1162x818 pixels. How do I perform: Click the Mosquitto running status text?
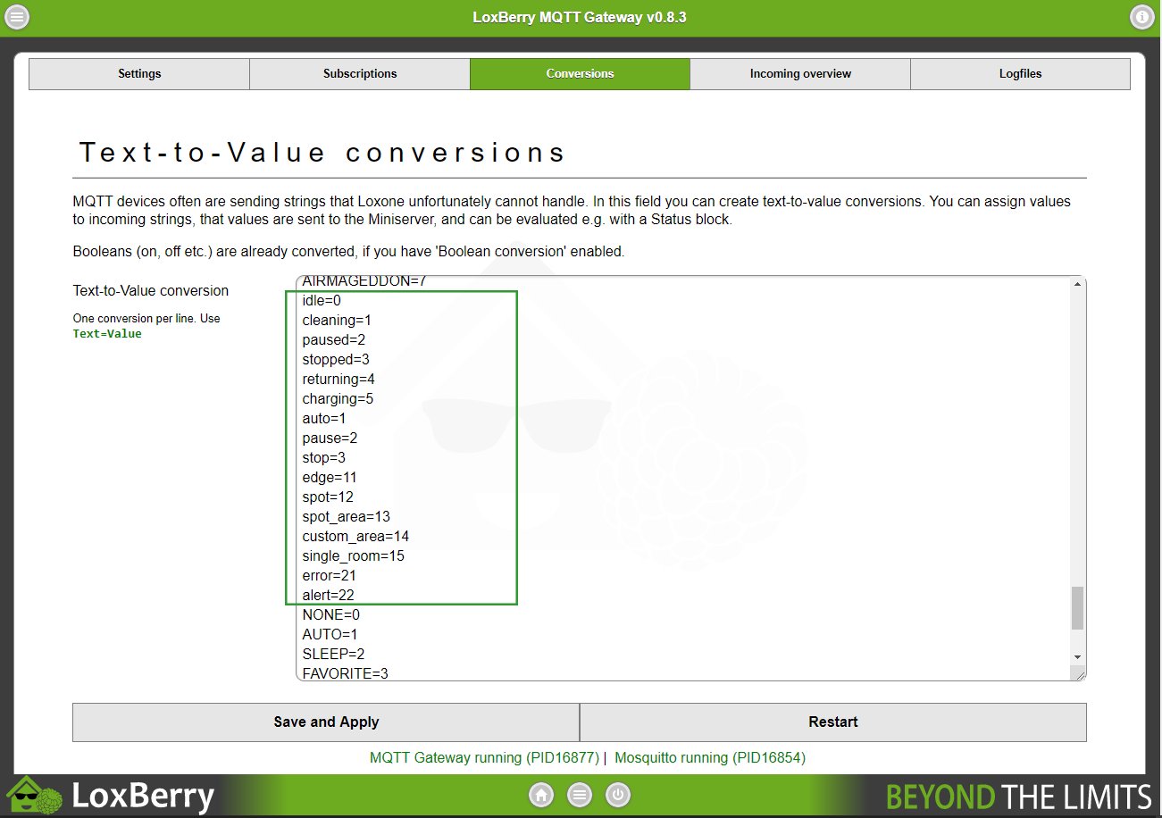pyautogui.click(x=710, y=758)
